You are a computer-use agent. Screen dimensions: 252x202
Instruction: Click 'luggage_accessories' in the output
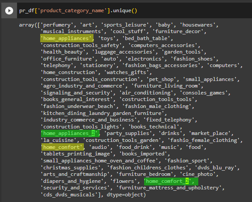pos(124,52)
